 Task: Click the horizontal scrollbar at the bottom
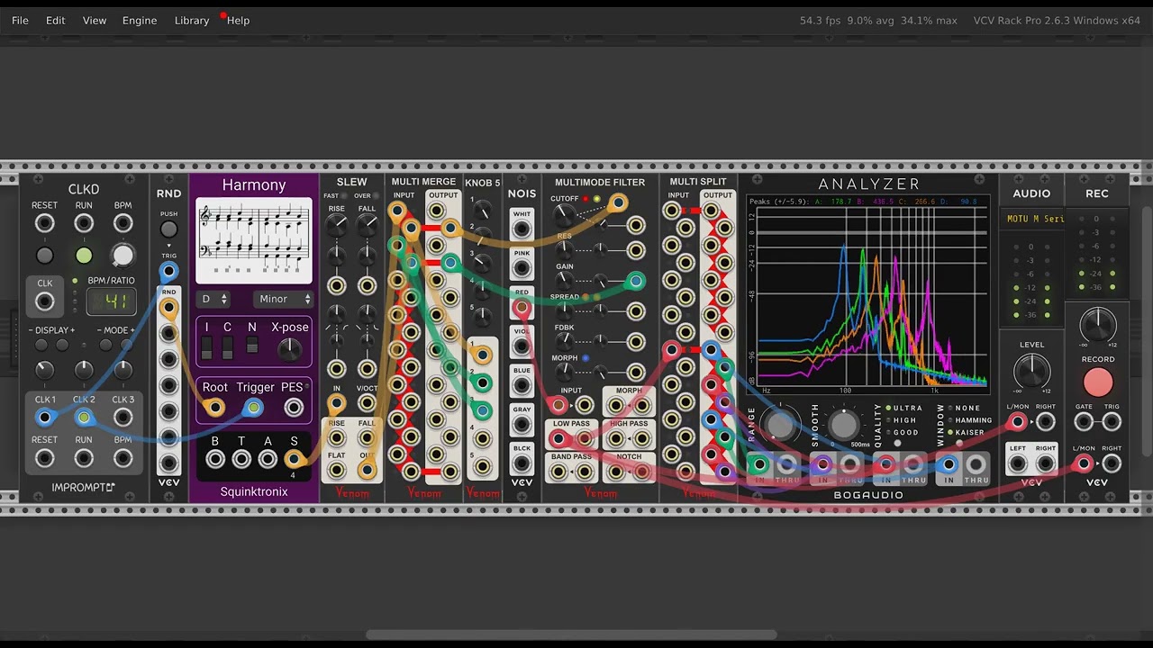571,635
